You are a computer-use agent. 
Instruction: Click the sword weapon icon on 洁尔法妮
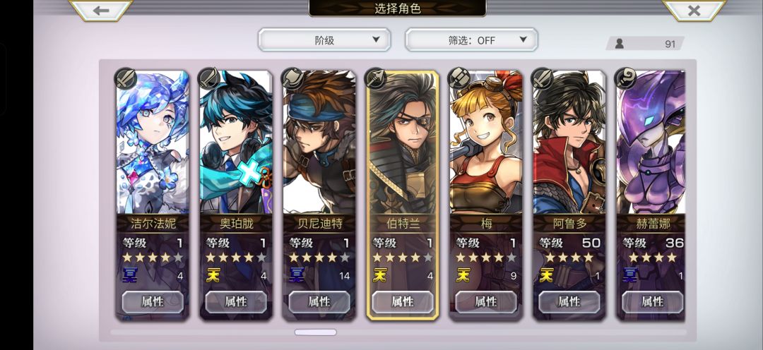coord(126,78)
